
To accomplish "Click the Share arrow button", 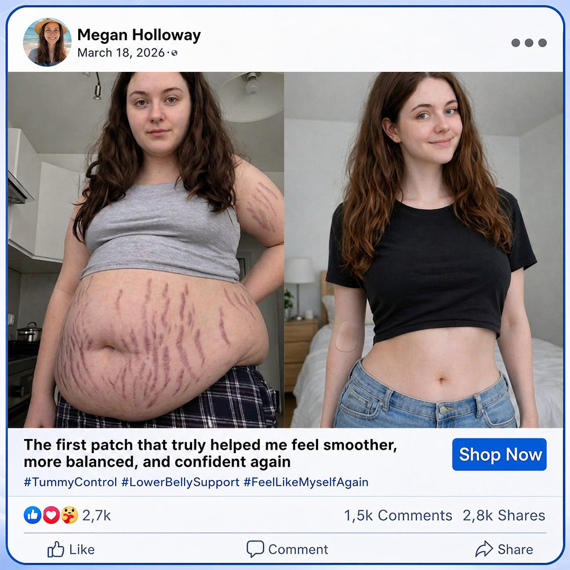I will [504, 549].
